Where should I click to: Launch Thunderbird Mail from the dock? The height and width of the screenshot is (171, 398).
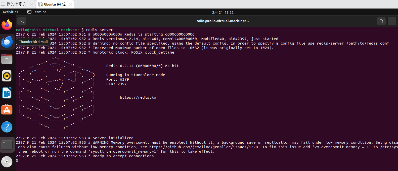tap(7, 42)
